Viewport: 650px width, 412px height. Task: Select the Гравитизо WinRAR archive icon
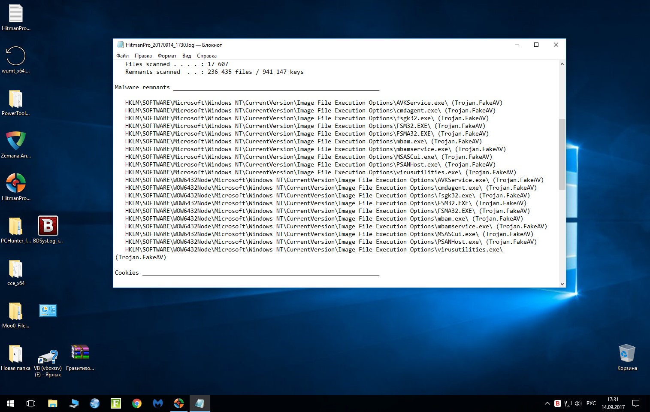click(x=80, y=353)
